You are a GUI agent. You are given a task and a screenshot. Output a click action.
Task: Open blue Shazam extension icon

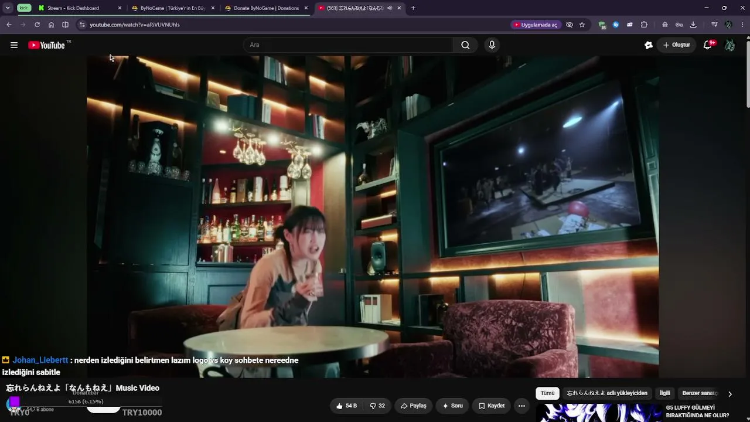click(x=616, y=25)
